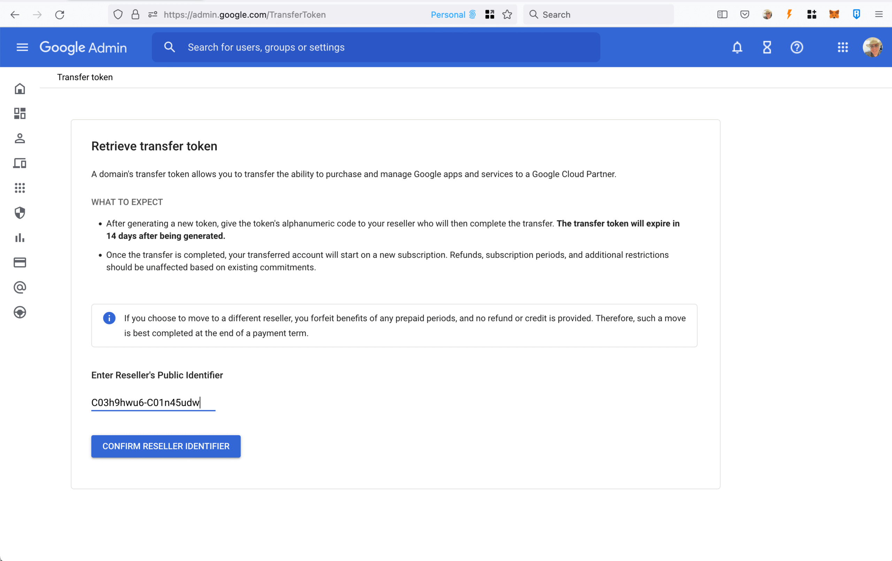Viewport: 892px width, 561px height.
Task: Open Reporting bar chart icon
Action: (20, 238)
